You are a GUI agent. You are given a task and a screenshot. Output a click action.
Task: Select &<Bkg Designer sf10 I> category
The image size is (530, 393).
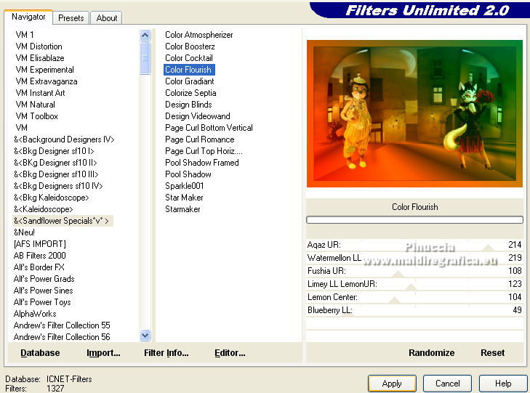click(x=54, y=151)
